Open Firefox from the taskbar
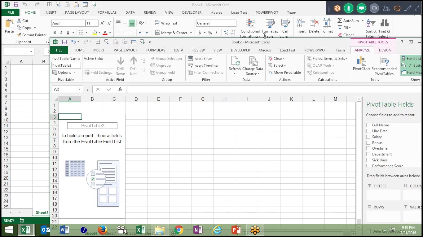Image resolution: width=423 pixels, height=237 pixels. (x=102, y=230)
